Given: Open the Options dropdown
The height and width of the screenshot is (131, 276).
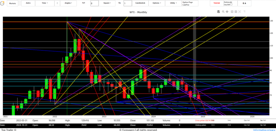Looking at the screenshot, I should click(x=157, y=3).
